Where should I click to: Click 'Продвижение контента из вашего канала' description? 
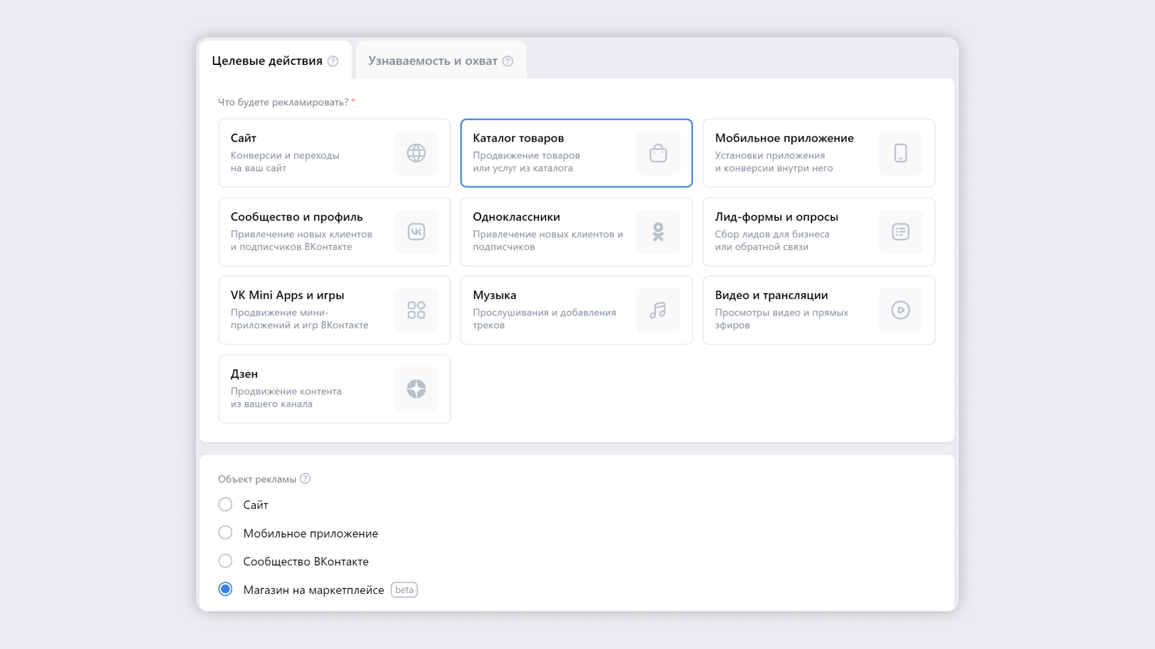(x=286, y=398)
